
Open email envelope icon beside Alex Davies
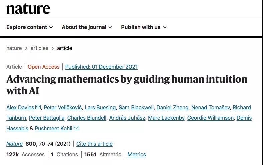tap(38, 107)
